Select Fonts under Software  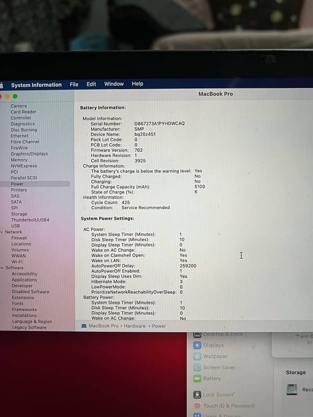pos(18,303)
